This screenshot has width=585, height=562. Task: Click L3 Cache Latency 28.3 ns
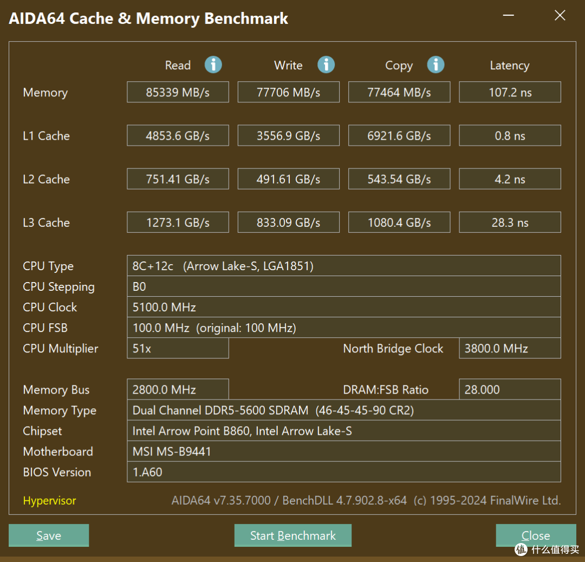[x=510, y=223]
